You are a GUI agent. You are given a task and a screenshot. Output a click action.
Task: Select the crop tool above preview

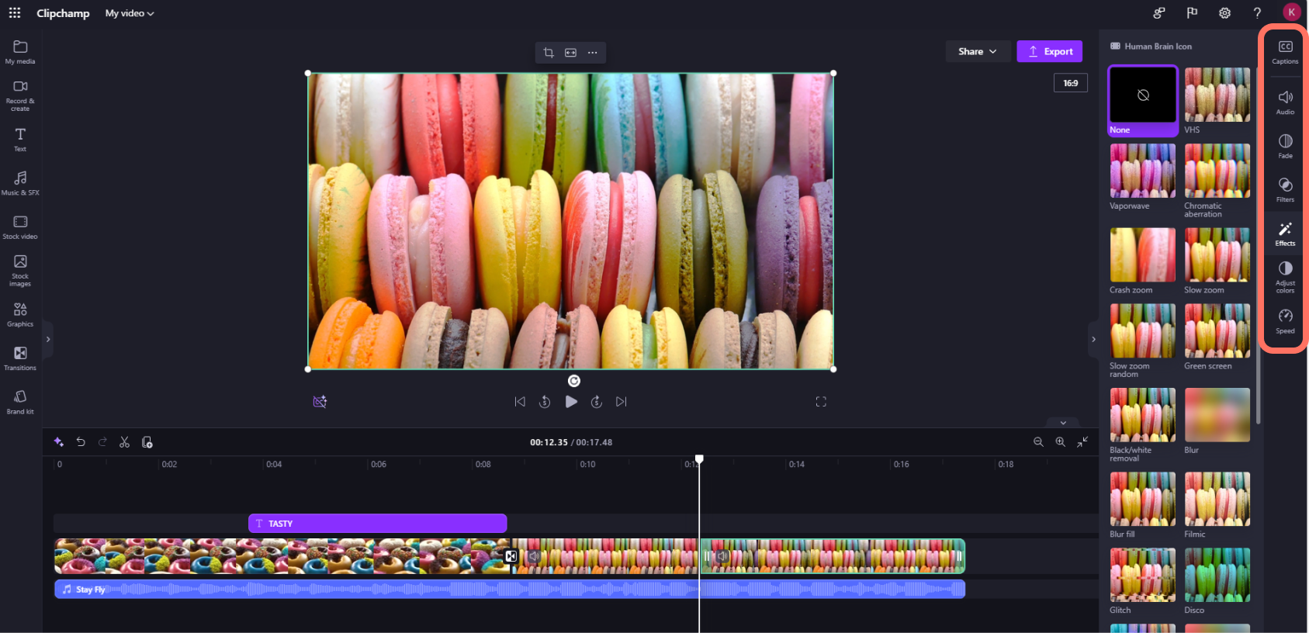tap(549, 53)
